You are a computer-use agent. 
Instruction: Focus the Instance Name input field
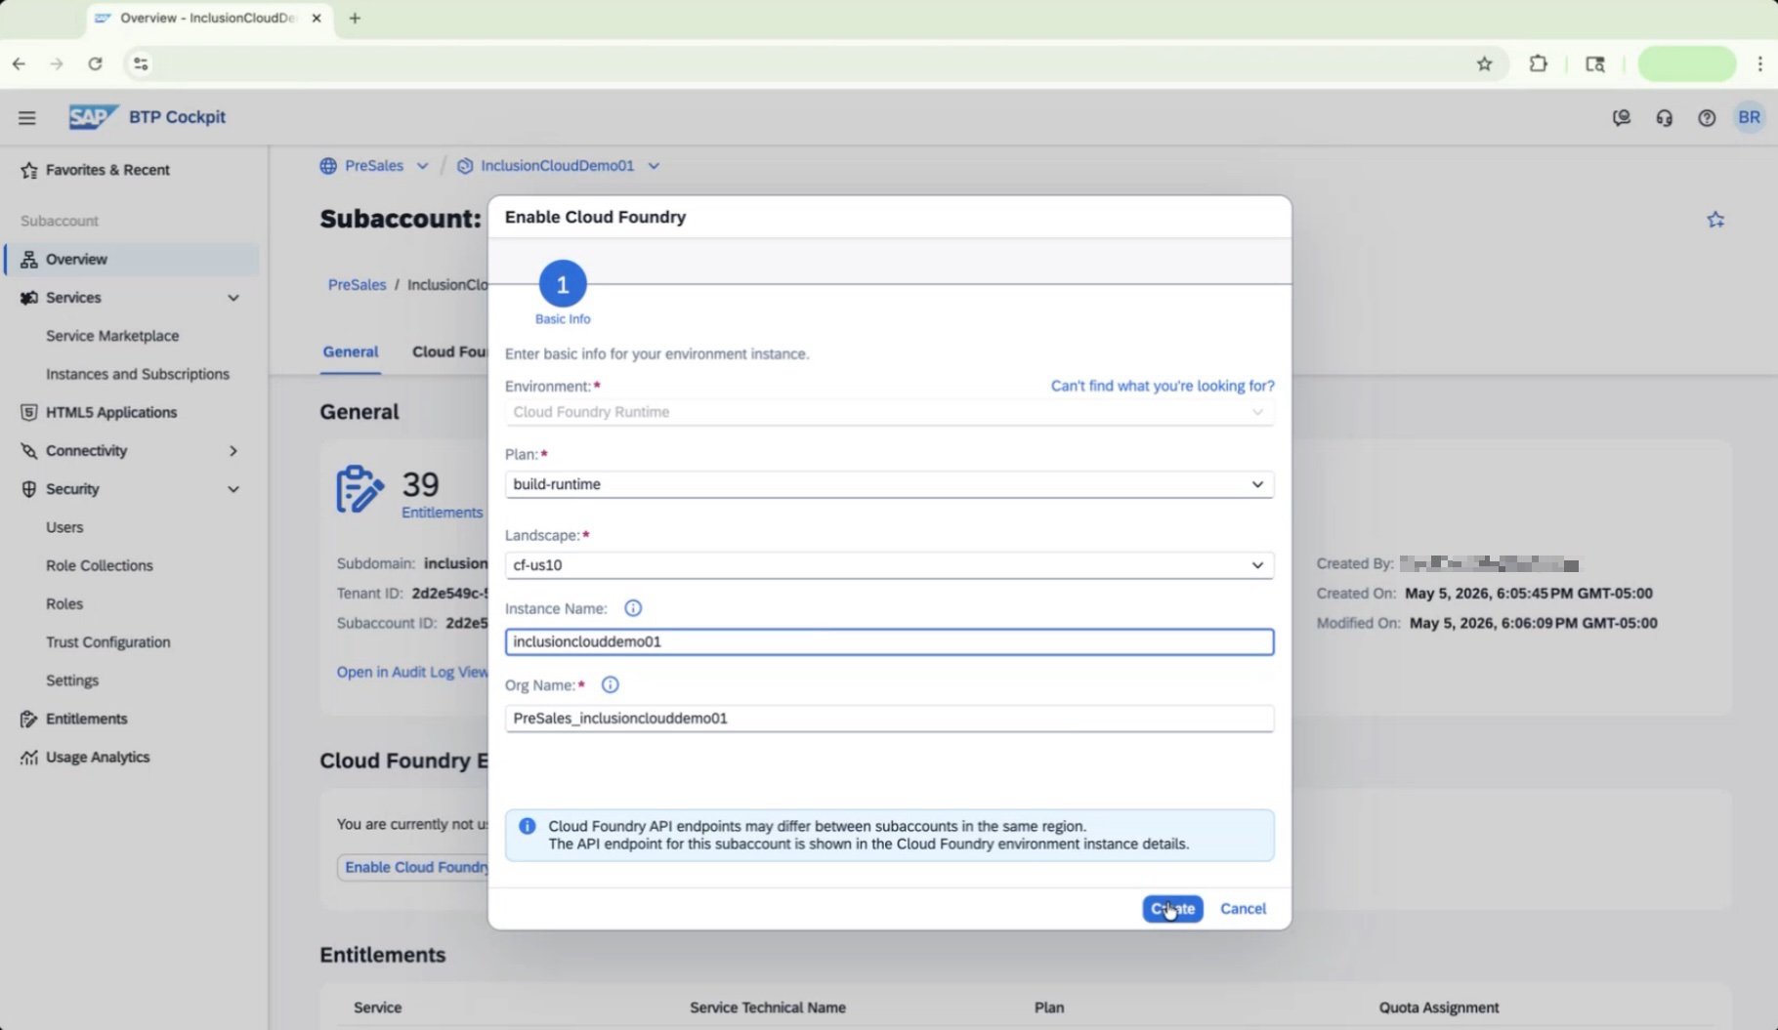pyautogui.click(x=889, y=641)
